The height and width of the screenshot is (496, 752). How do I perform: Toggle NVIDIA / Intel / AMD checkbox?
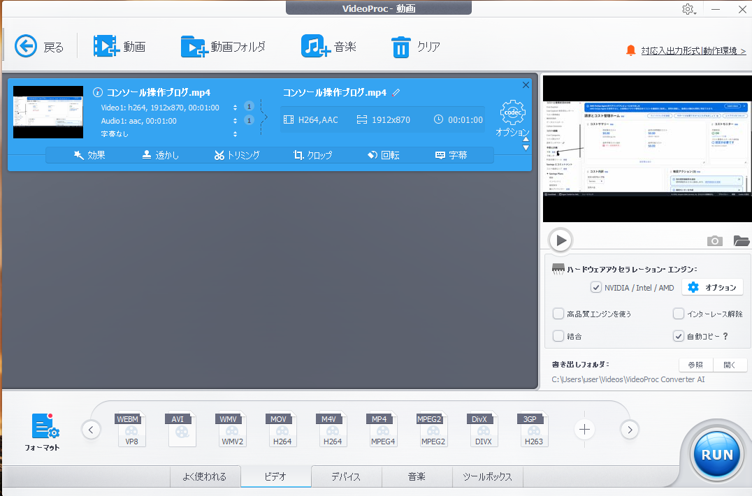(x=595, y=288)
